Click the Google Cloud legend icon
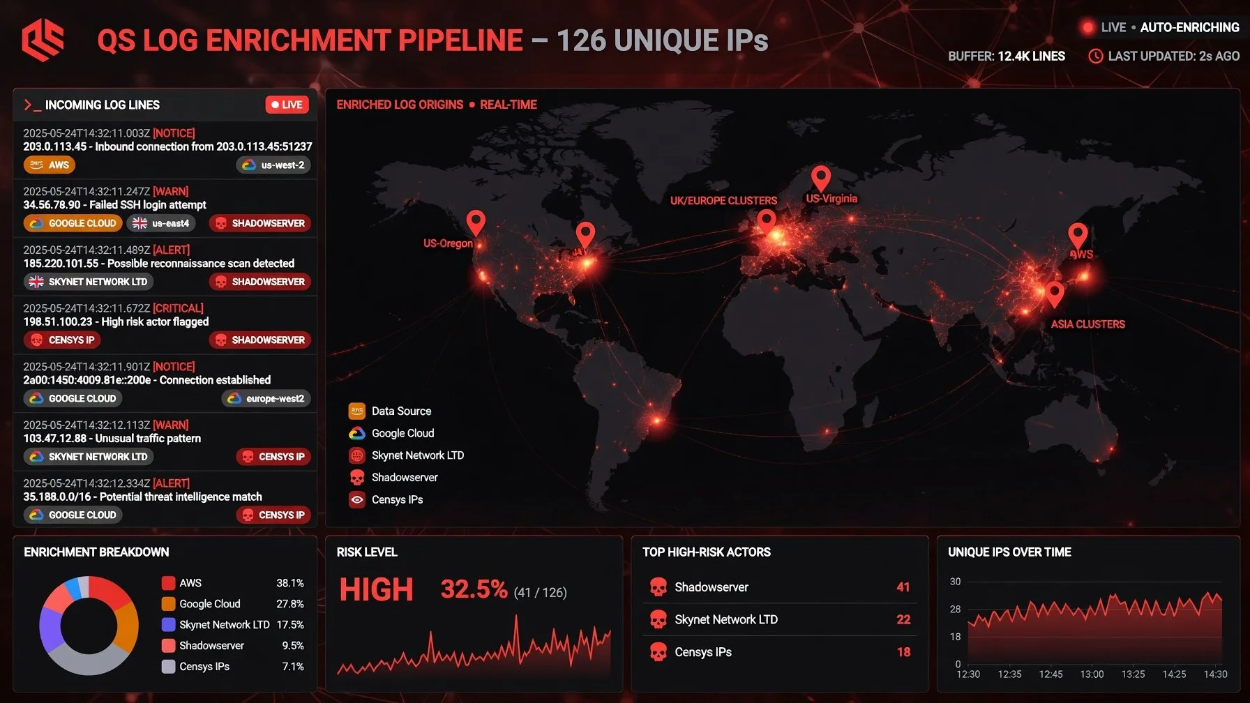This screenshot has height=703, width=1250. (357, 433)
